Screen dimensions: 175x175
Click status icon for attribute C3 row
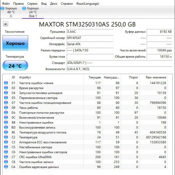[6, 142]
